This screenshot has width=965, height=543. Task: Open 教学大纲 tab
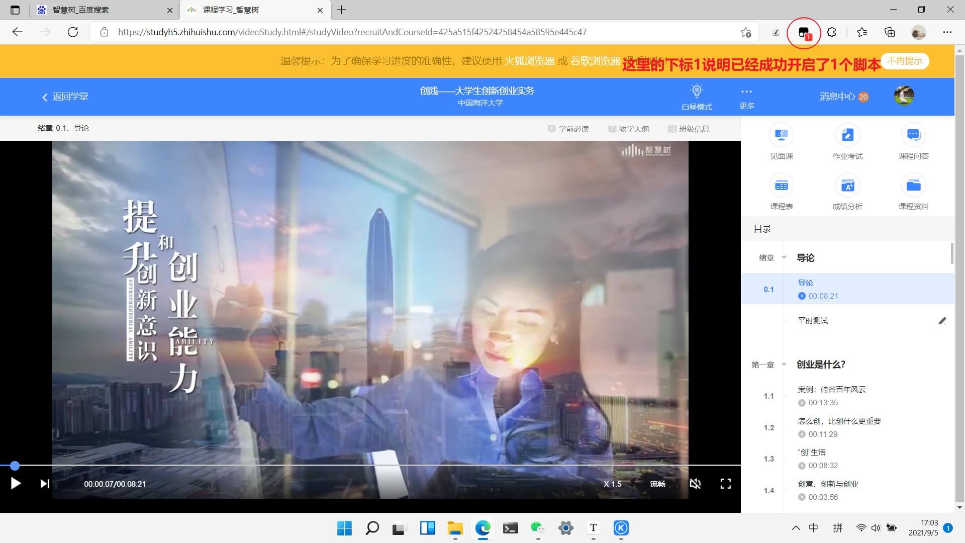click(628, 129)
